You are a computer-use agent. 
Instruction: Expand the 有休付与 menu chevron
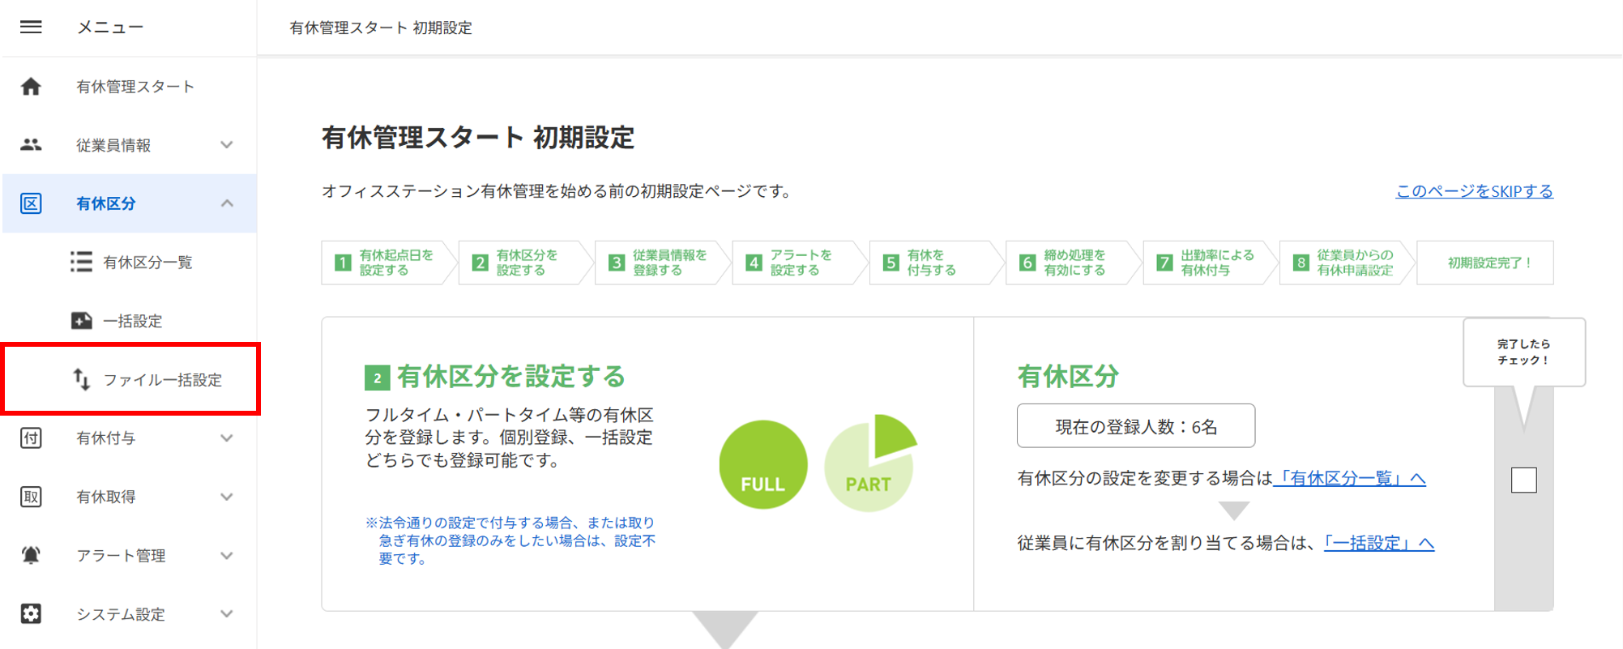[x=227, y=438]
